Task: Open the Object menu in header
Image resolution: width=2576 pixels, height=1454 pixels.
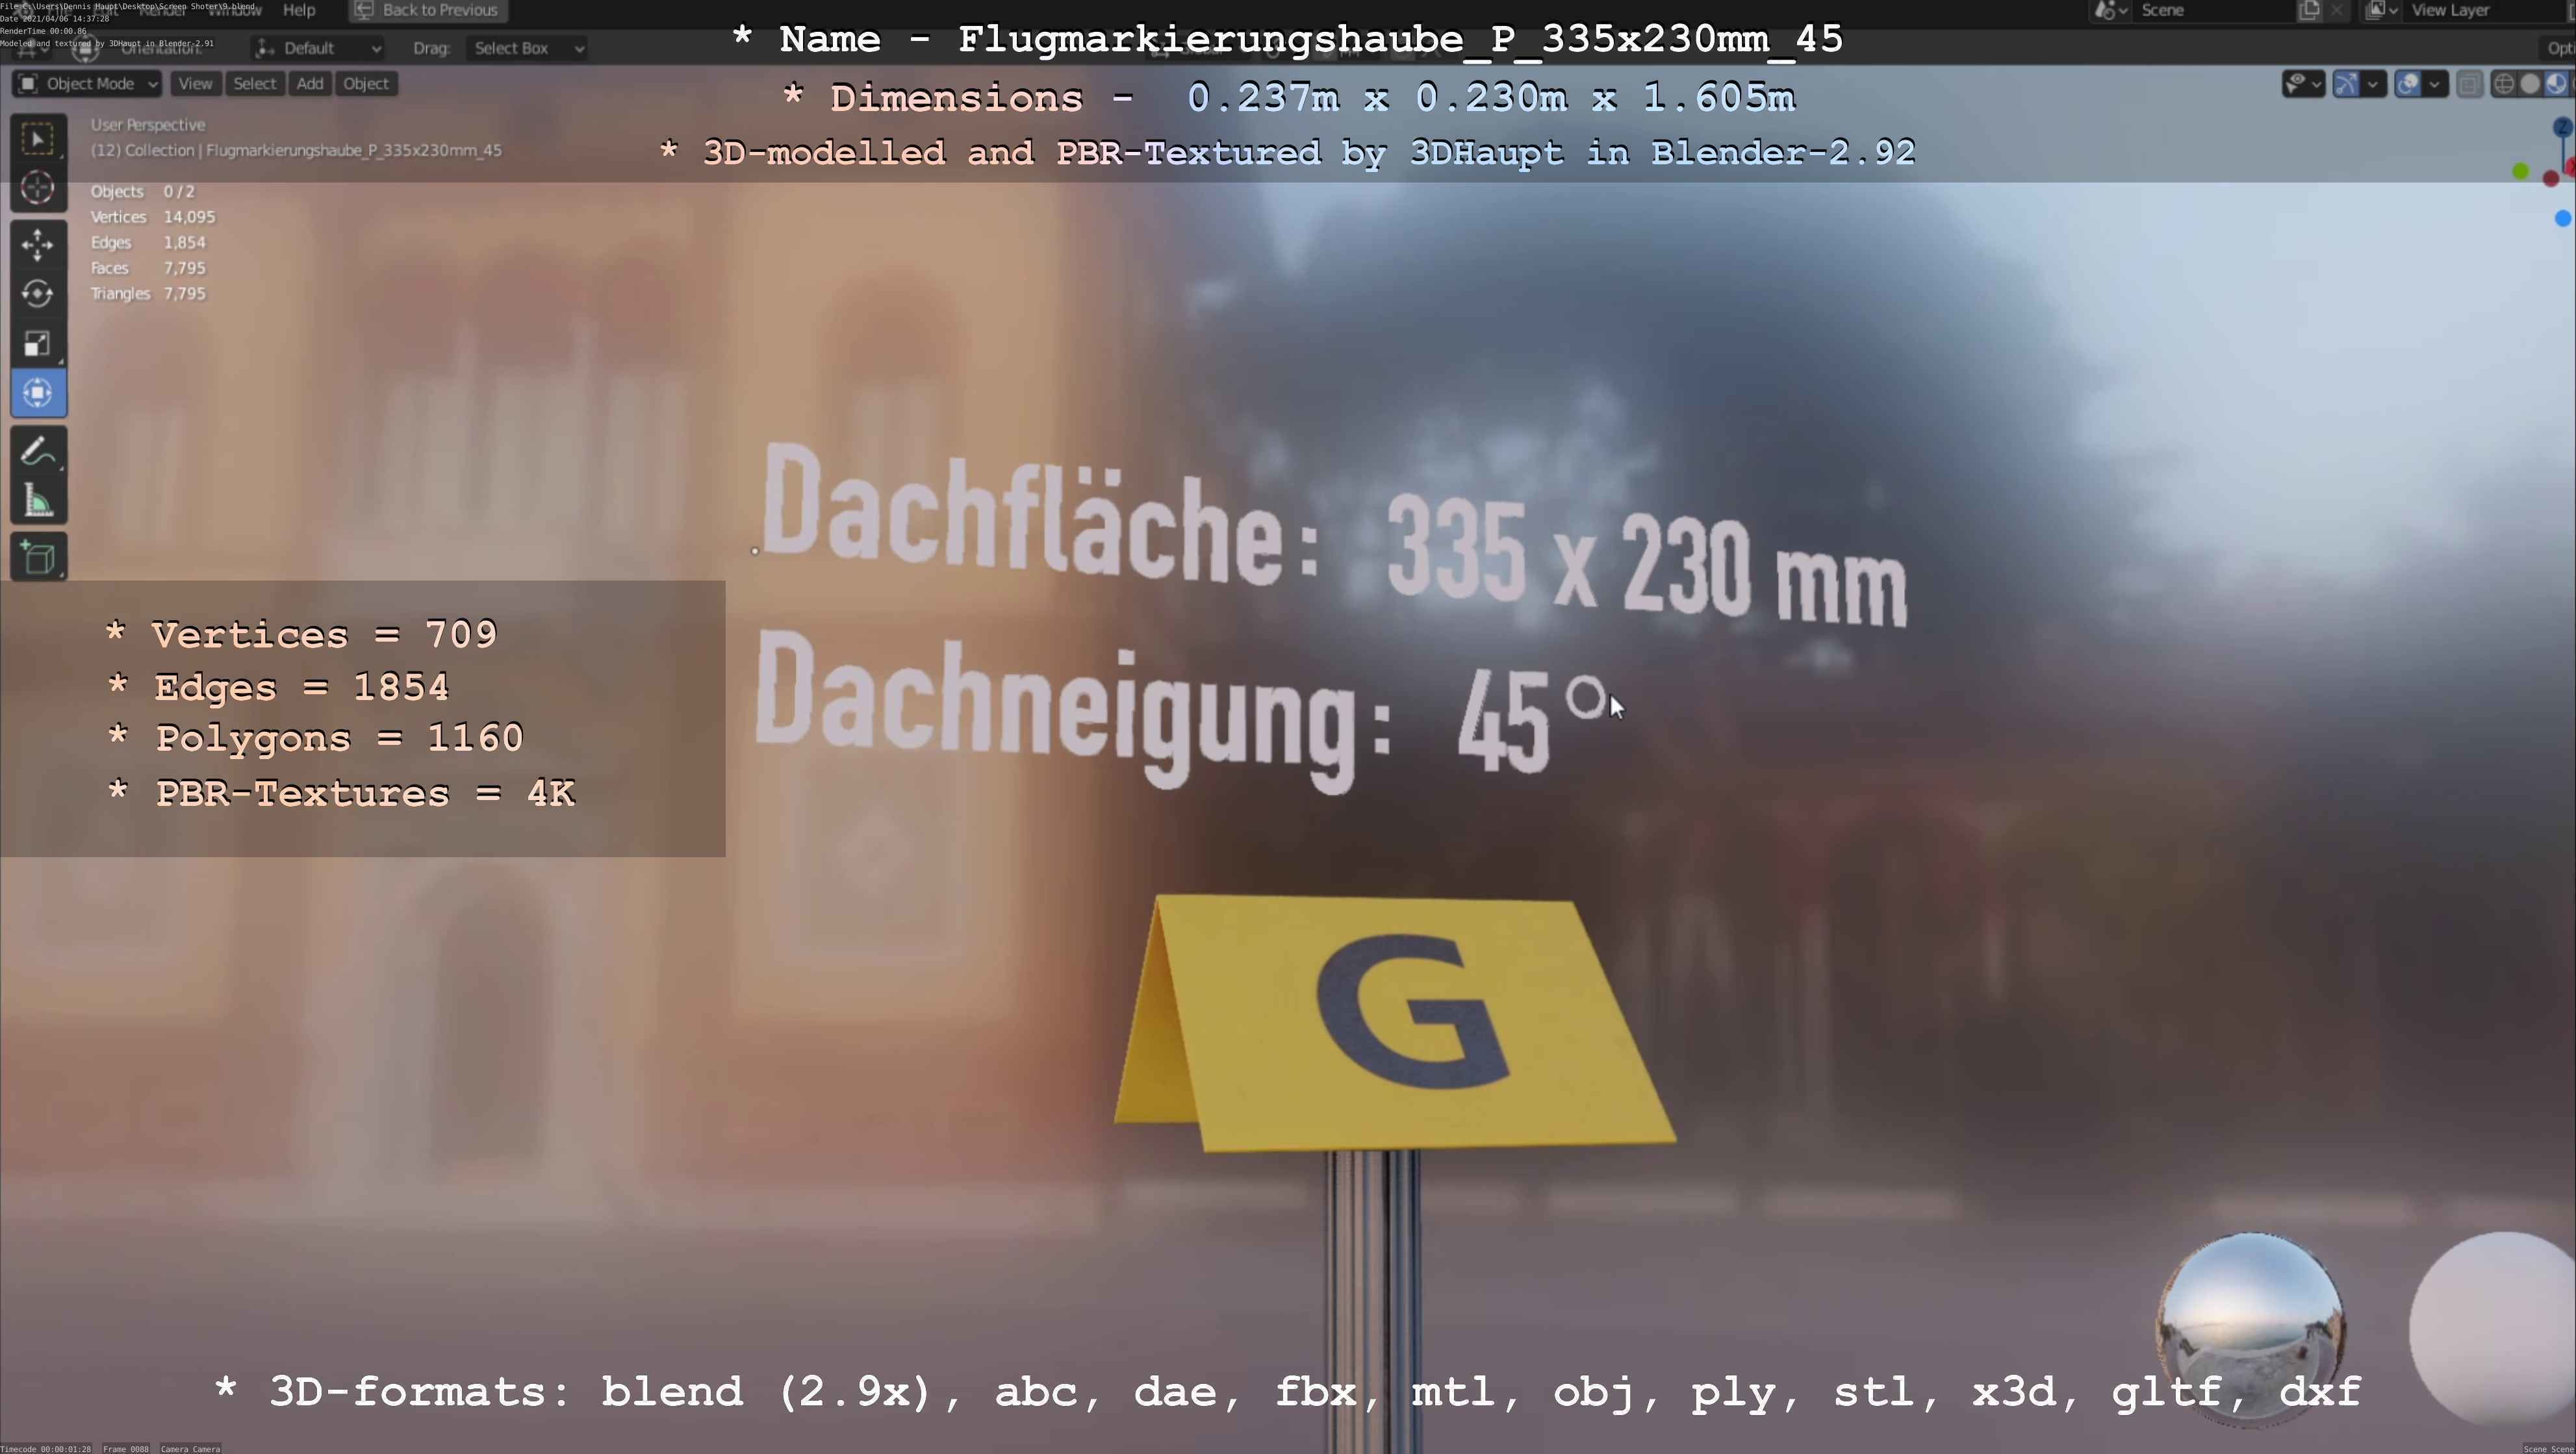Action: pos(365,84)
